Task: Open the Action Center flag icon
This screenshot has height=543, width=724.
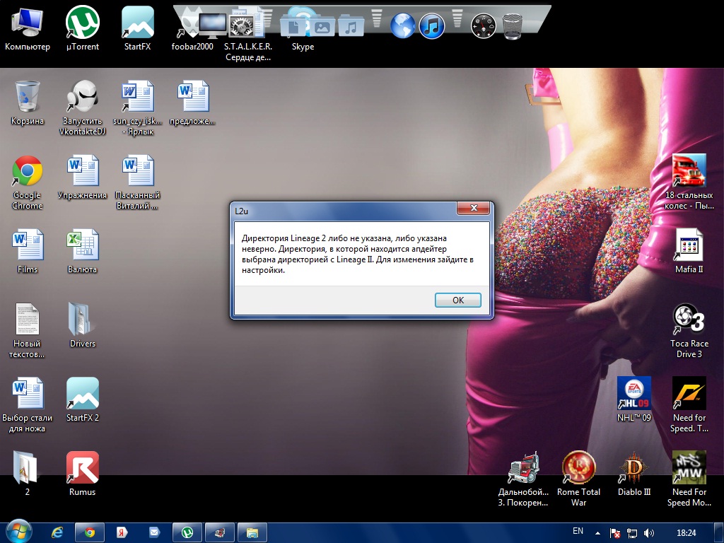Action: pyautogui.click(x=615, y=533)
